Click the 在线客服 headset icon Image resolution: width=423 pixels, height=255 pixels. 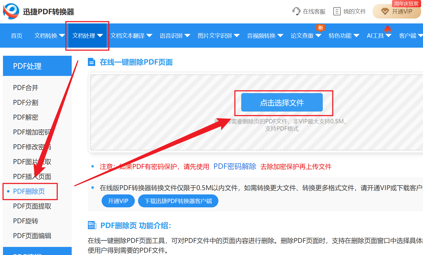(x=296, y=11)
